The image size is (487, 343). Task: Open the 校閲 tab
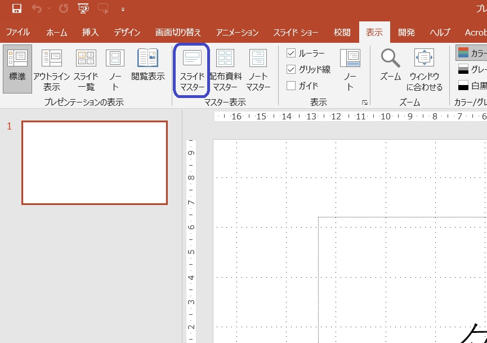point(342,32)
